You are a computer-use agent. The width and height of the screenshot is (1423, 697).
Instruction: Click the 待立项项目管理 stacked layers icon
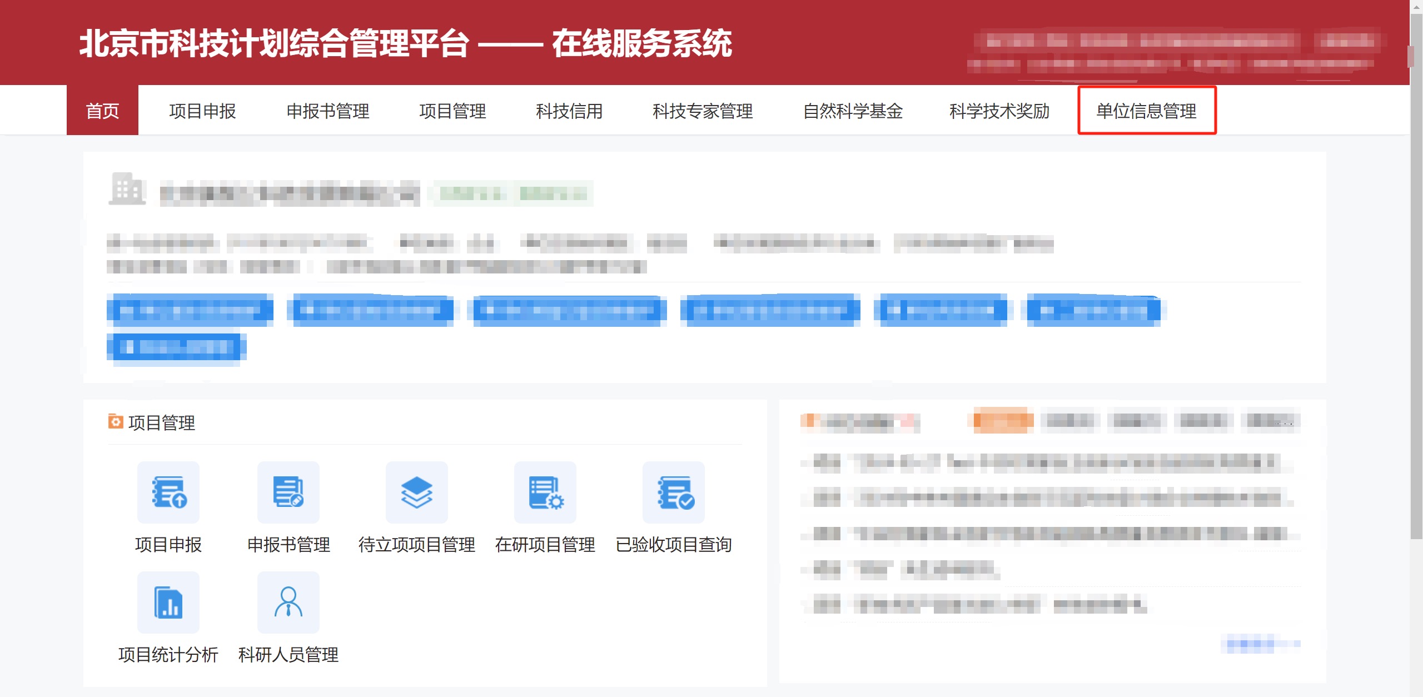[x=416, y=492]
